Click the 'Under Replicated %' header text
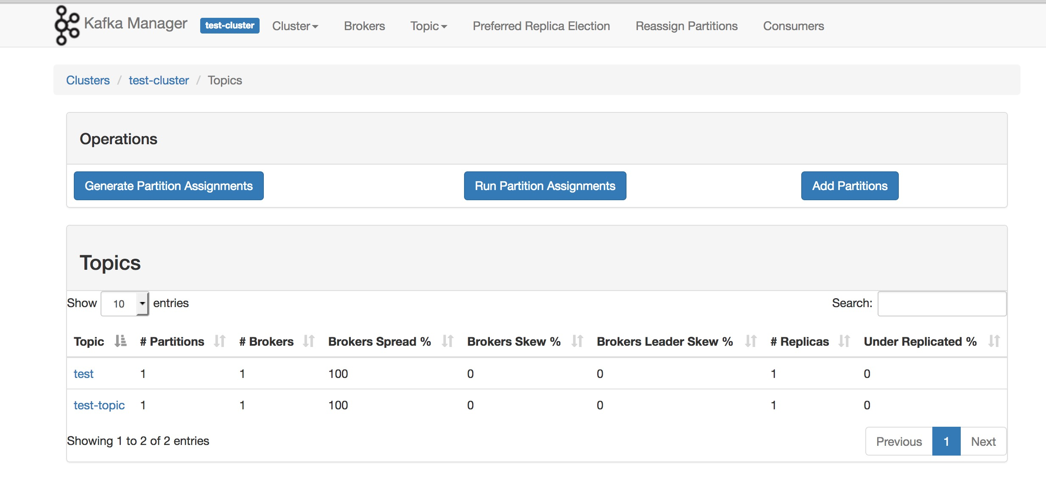The height and width of the screenshot is (498, 1046). click(x=920, y=341)
